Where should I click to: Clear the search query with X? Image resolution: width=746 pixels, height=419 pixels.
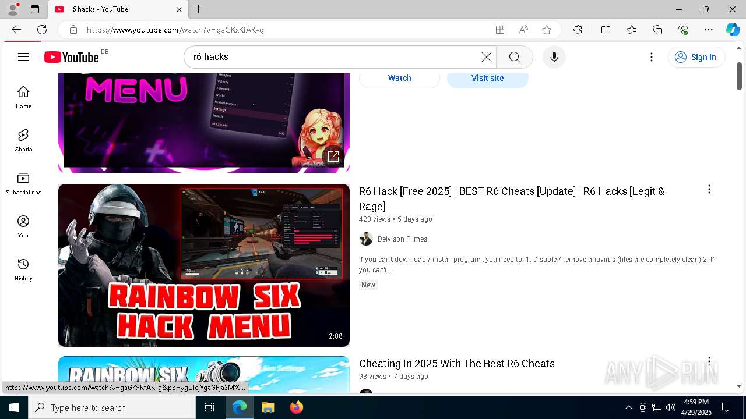[486, 57]
